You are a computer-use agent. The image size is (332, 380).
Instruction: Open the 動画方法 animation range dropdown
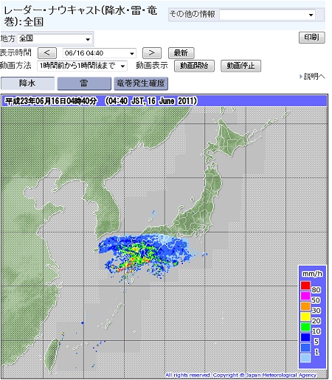(82, 66)
